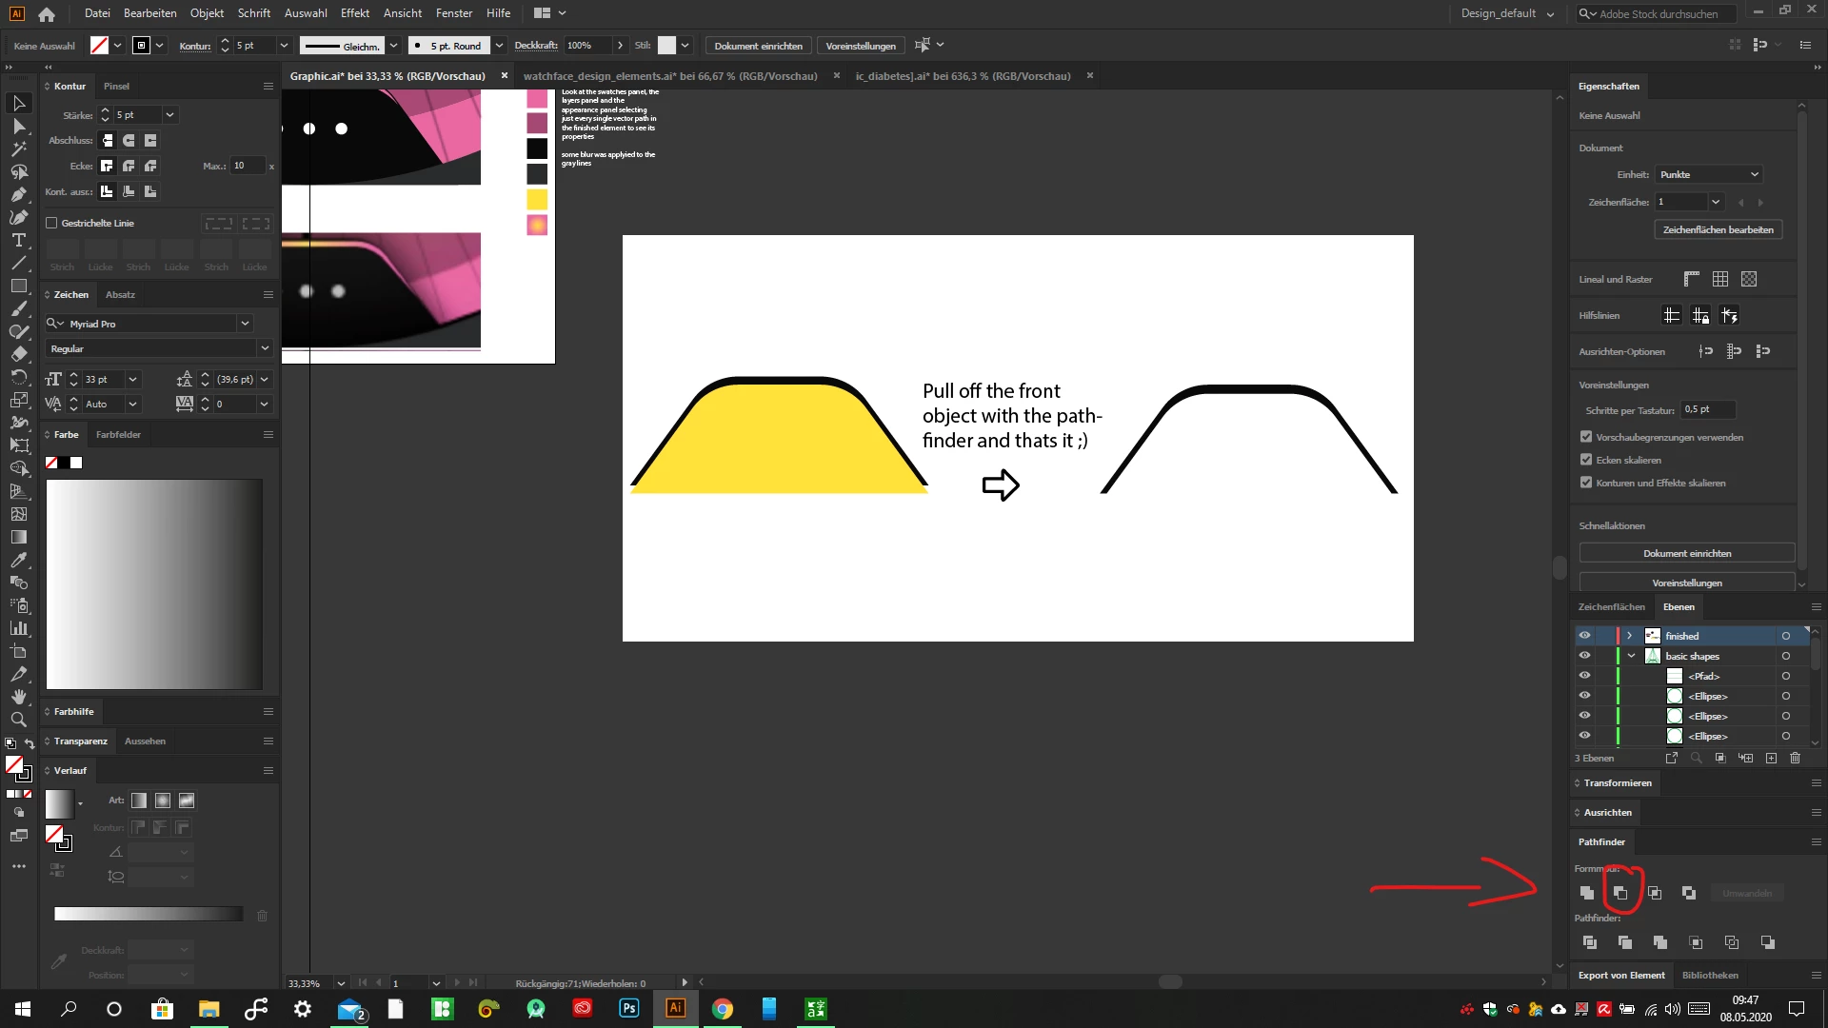The image size is (1828, 1028).
Task: Enable the Gestrichelte Linie checkbox
Action: (52, 223)
